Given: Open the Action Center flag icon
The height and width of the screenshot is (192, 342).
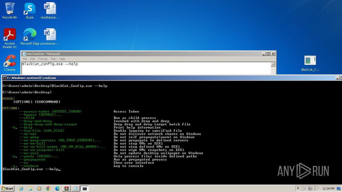Looking at the screenshot, I should point(317,189).
